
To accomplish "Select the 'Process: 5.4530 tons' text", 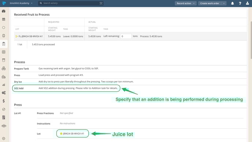I will (151, 36).
